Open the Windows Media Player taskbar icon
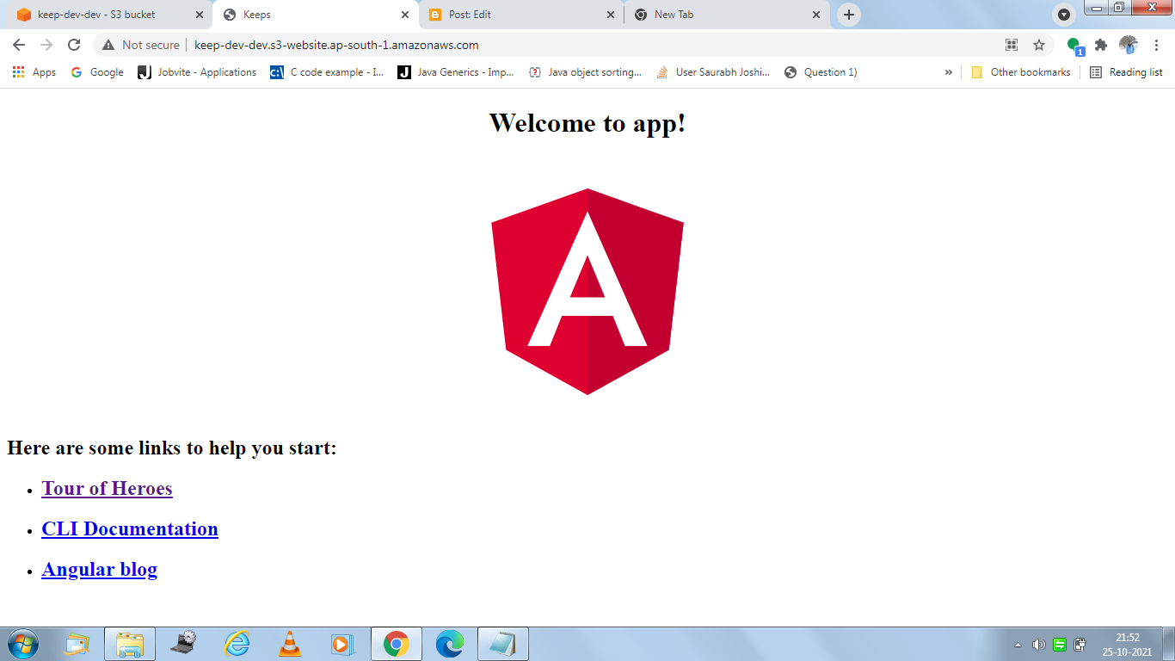 (343, 644)
